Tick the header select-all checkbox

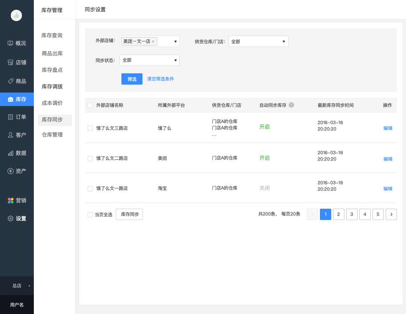(x=90, y=105)
